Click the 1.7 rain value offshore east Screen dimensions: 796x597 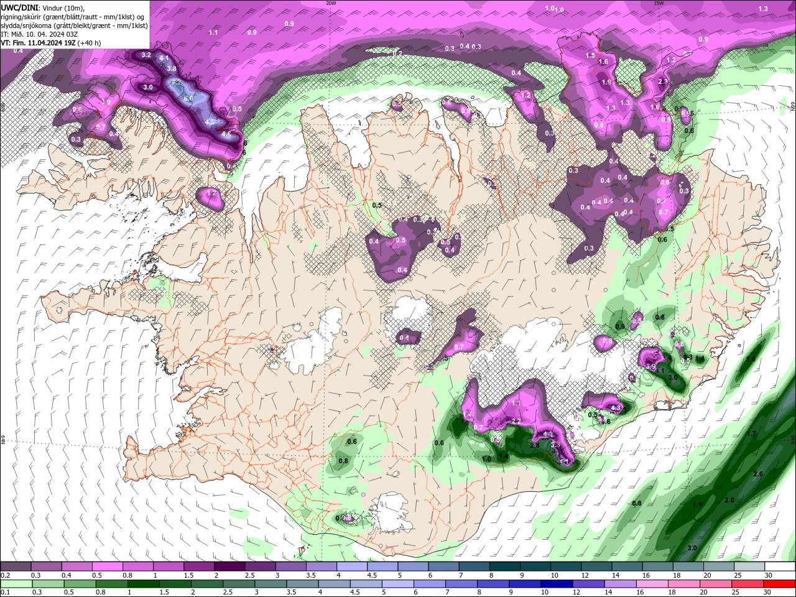click(x=751, y=433)
